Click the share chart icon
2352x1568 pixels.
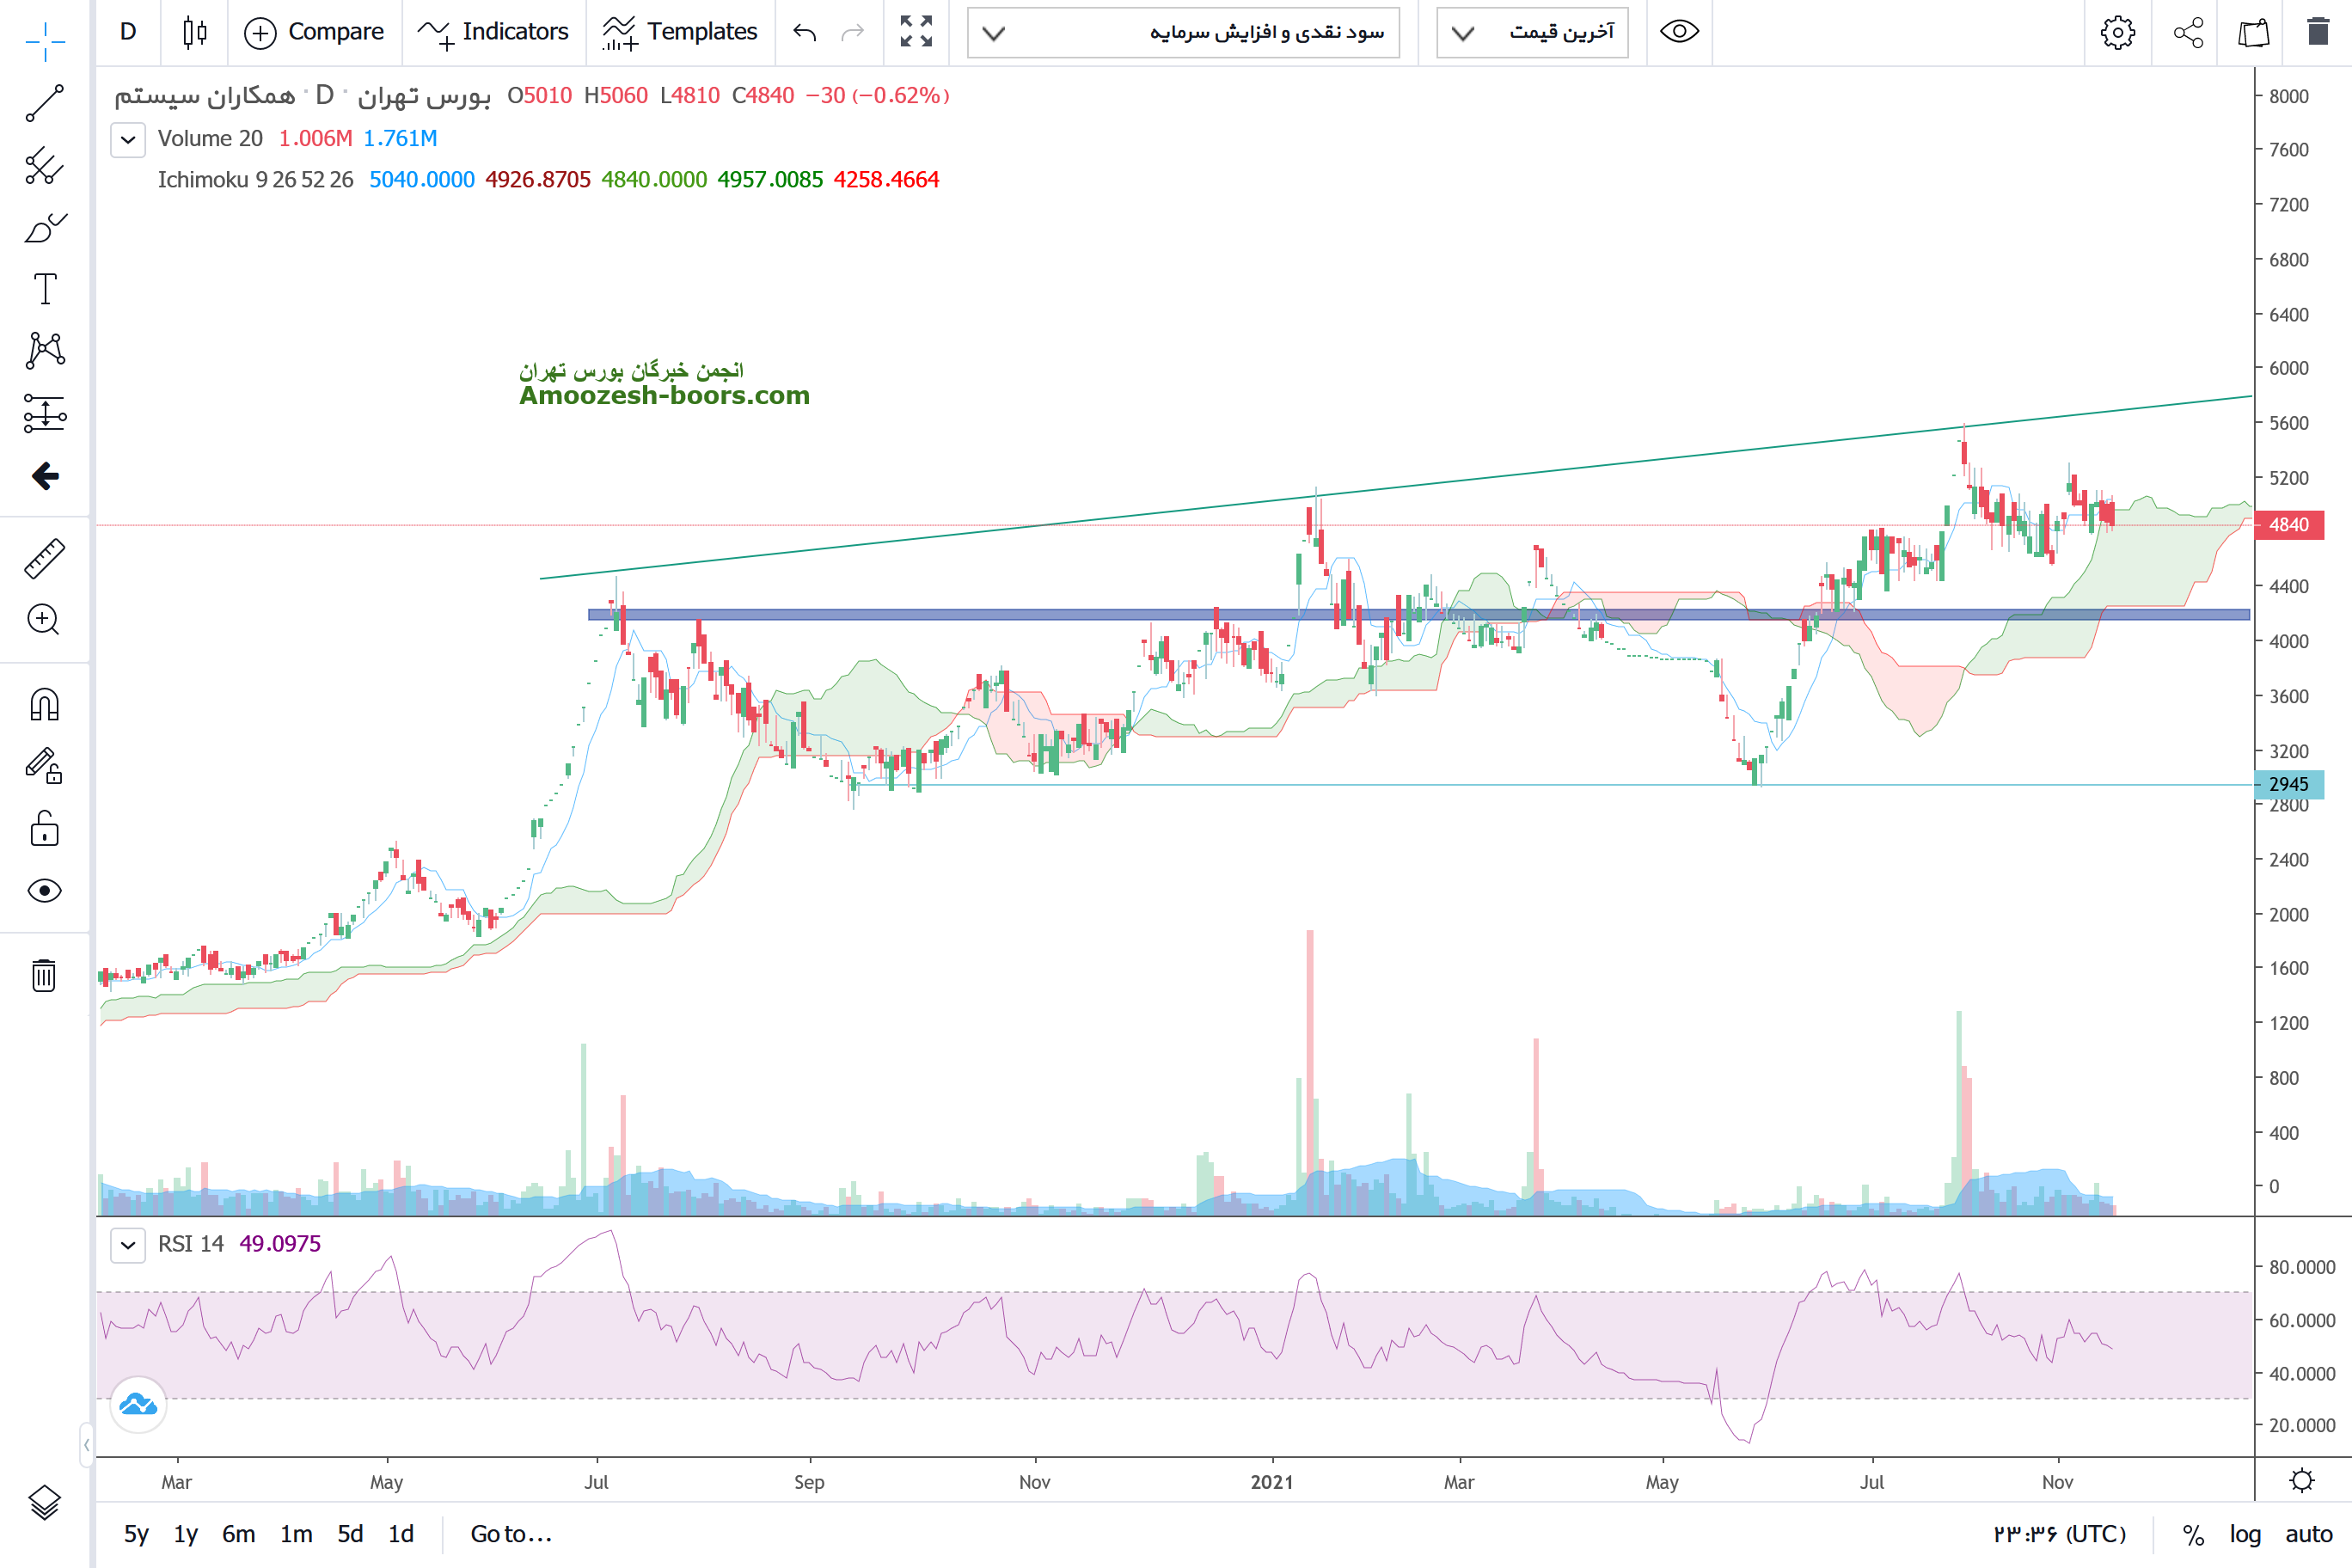[2188, 32]
